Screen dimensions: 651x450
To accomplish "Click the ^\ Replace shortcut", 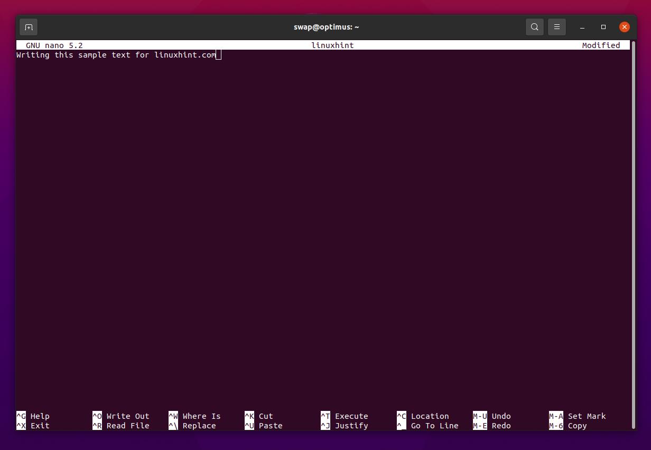I will tap(192, 426).
